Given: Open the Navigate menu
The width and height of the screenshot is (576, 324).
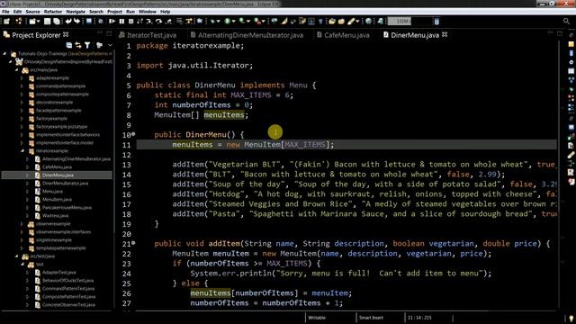Looking at the screenshot, I should (76, 12).
